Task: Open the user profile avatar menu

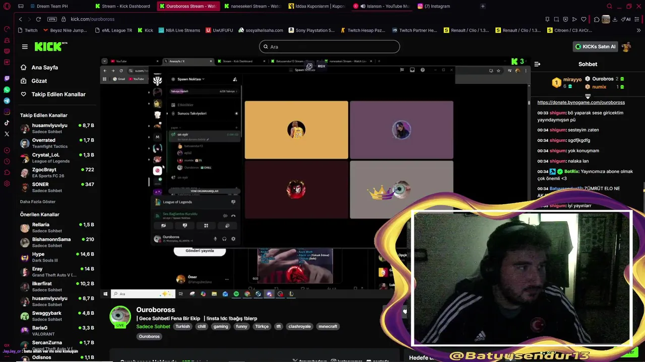Action: tap(626, 47)
